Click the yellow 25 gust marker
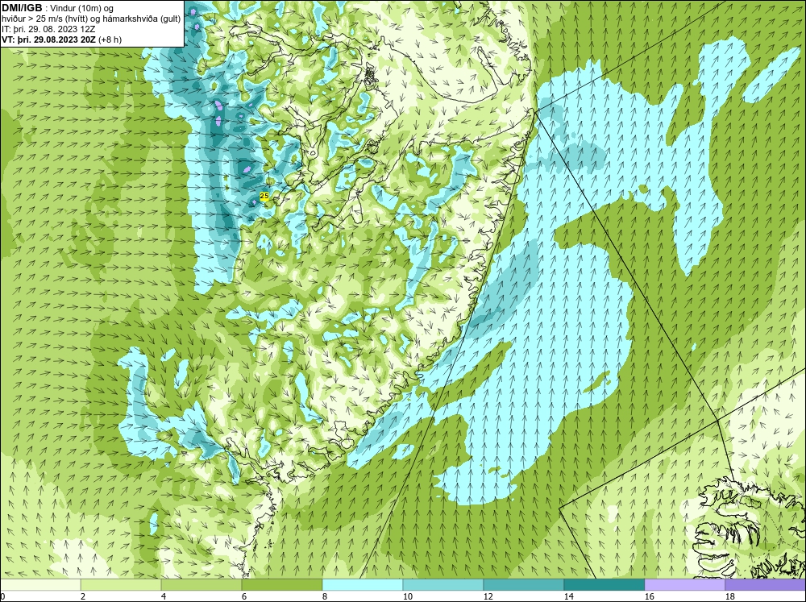 coord(264,196)
